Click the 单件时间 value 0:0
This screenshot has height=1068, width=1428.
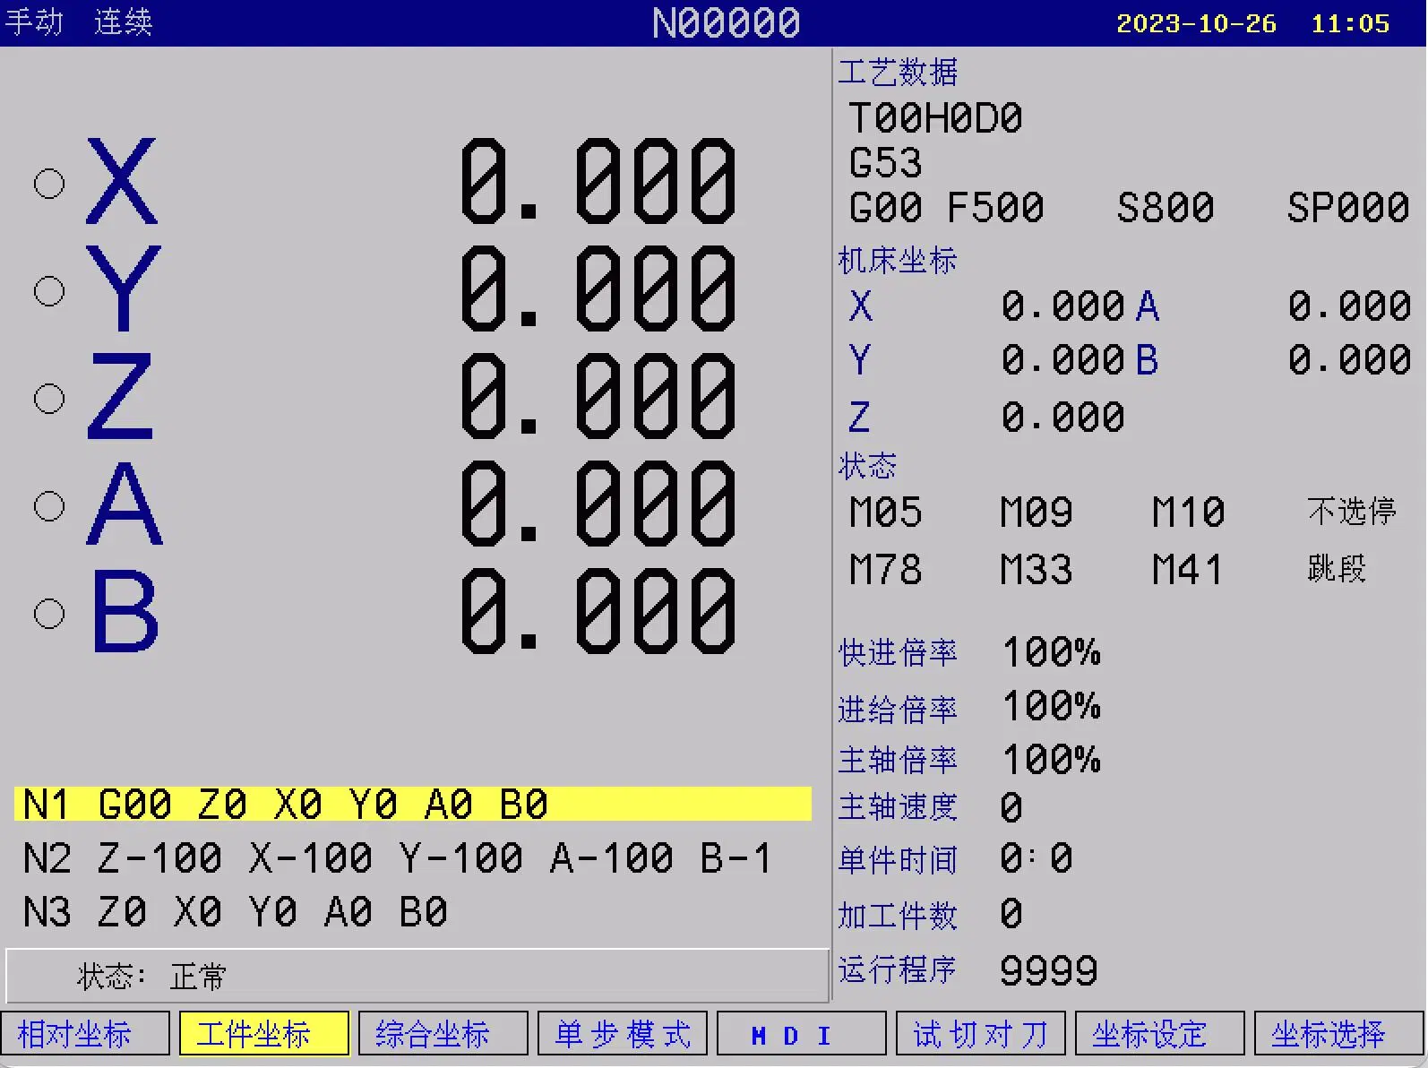point(1037,859)
